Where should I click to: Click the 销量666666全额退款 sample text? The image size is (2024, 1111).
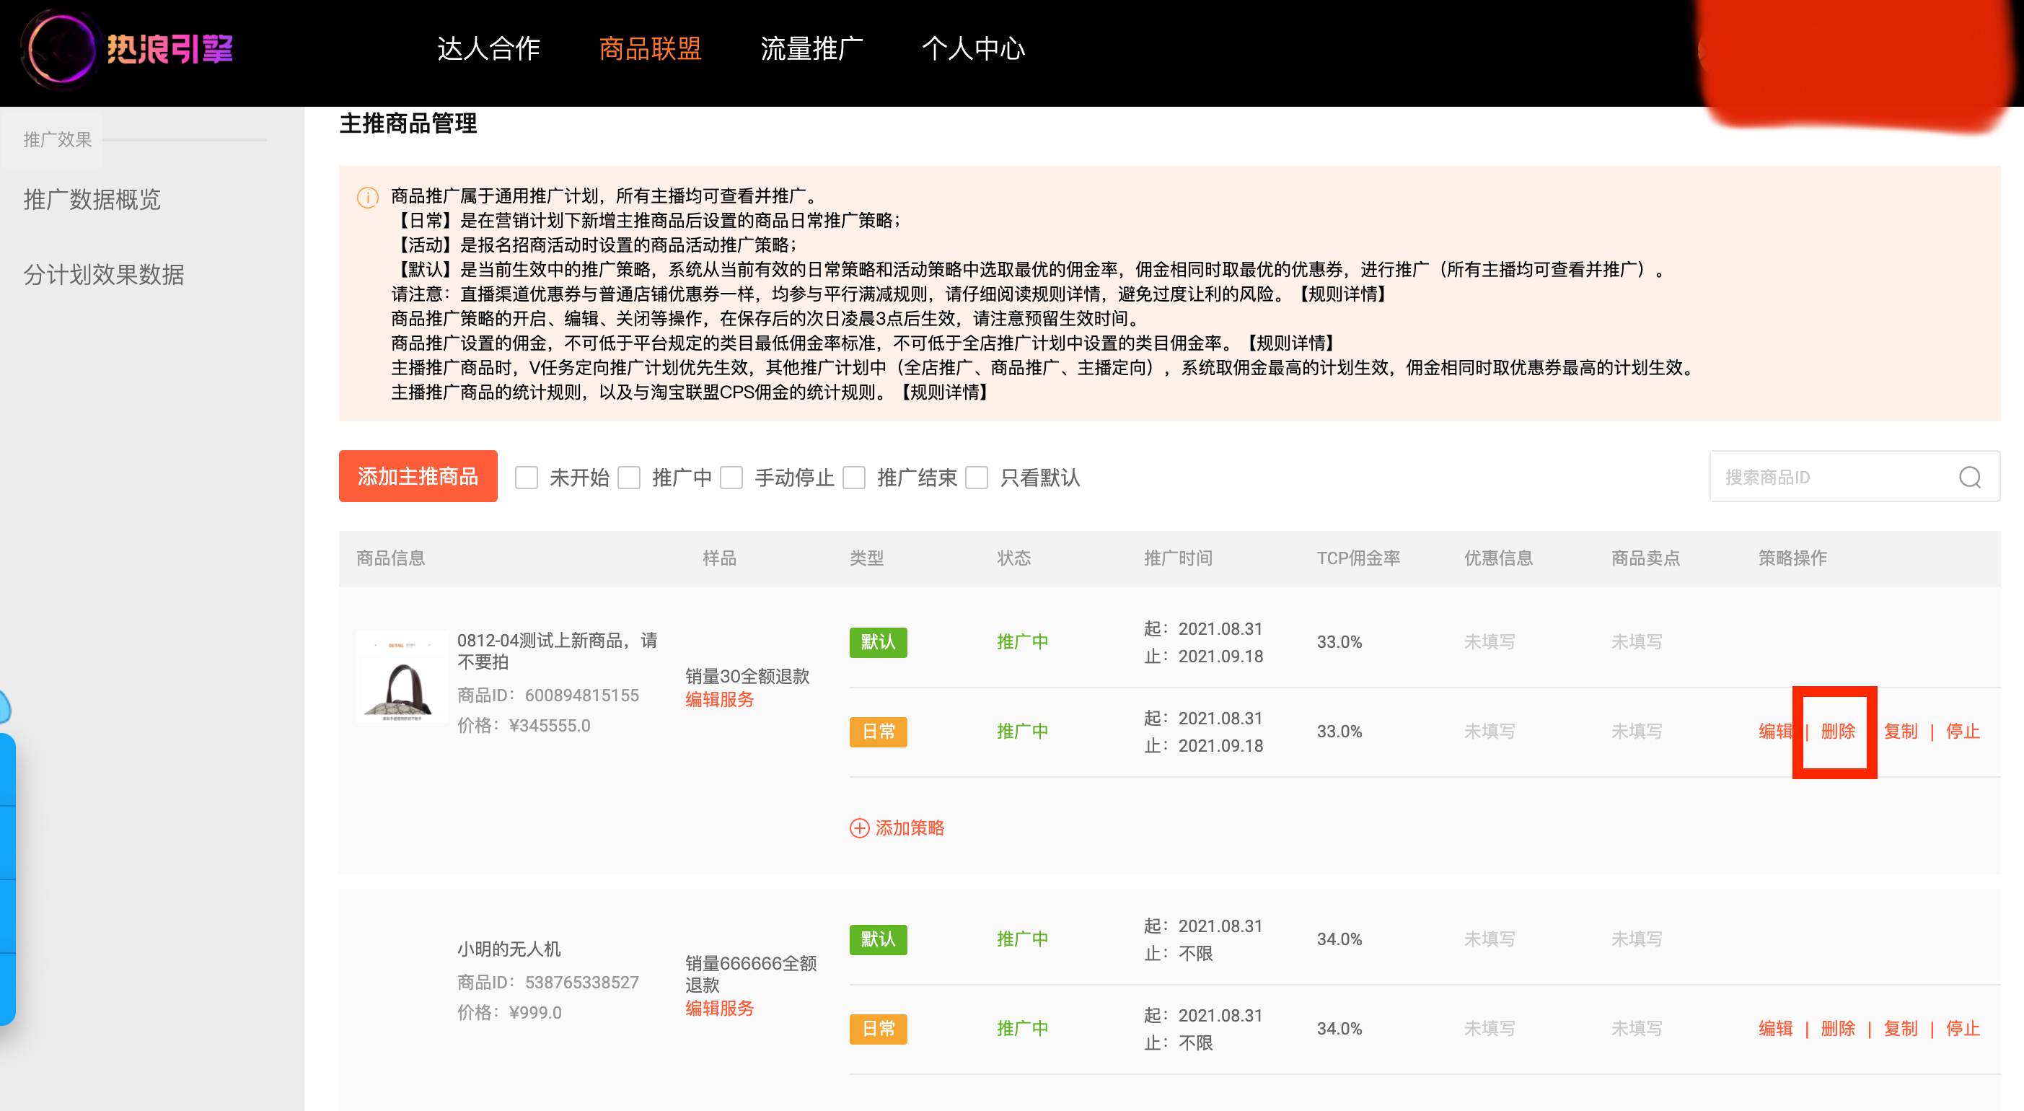(x=750, y=974)
